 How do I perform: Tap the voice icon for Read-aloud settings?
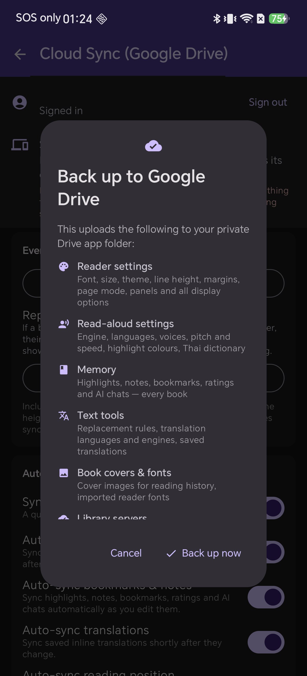point(64,324)
